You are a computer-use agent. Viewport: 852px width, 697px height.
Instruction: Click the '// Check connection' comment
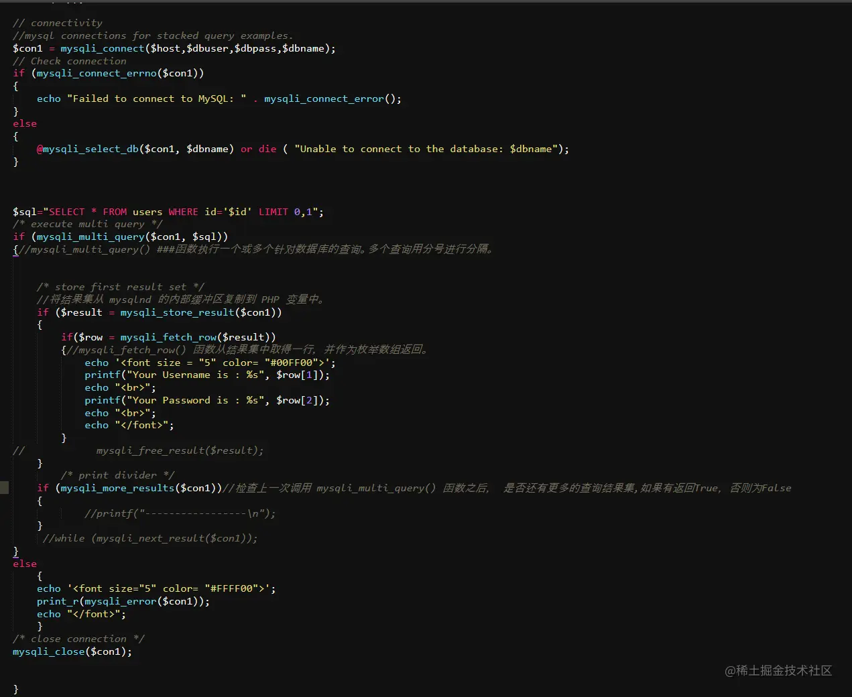[70, 61]
